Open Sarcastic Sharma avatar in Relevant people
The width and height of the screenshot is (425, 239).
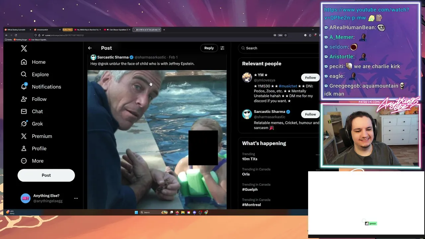pos(247,114)
